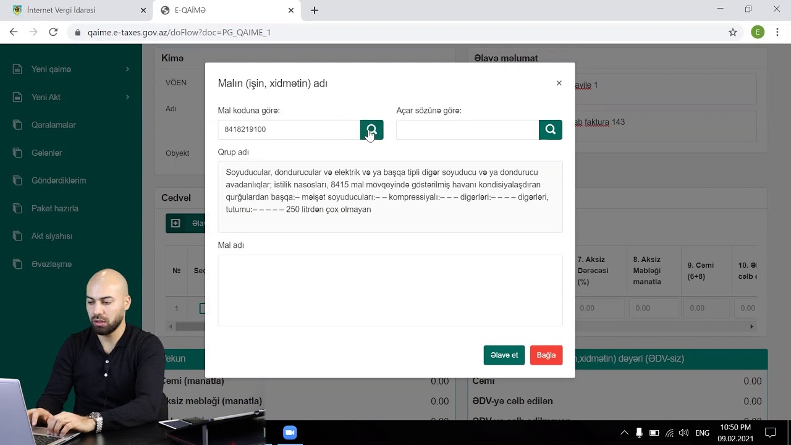Click the Qrup adı description text box
This screenshot has height=445, width=791.
tap(390, 197)
